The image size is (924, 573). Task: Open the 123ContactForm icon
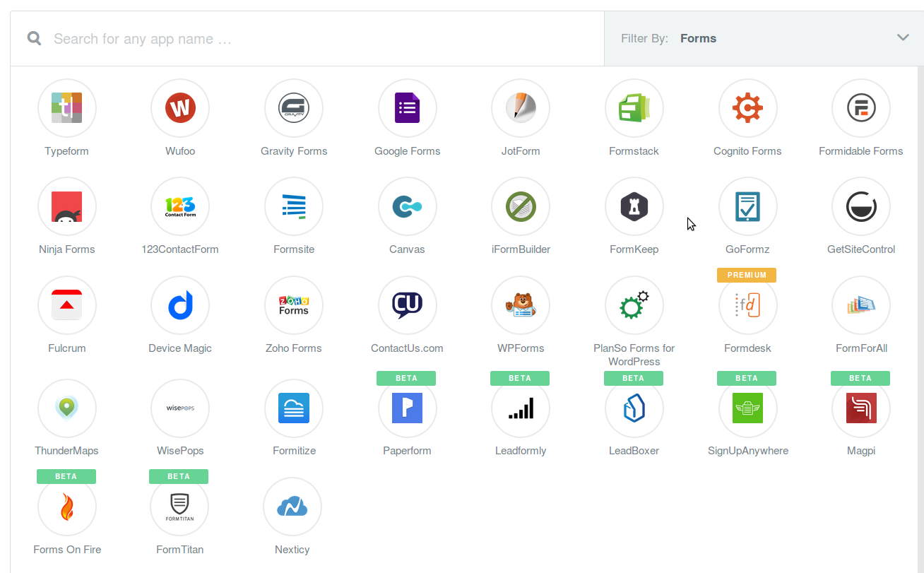coord(180,206)
